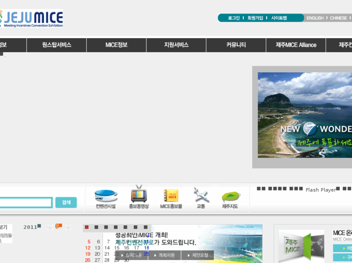
Task: Click 회원가입 sign-up link
Action: [x=255, y=18]
